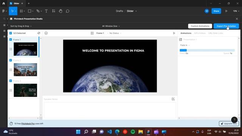Screen dimensions: 242x136
Task: Open speaker notes edit icon
Action: tap(173, 99)
